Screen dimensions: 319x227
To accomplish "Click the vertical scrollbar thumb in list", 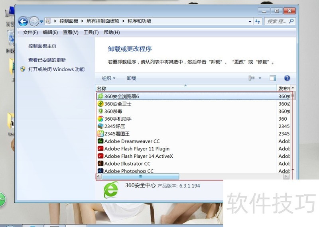I will click(x=293, y=96).
